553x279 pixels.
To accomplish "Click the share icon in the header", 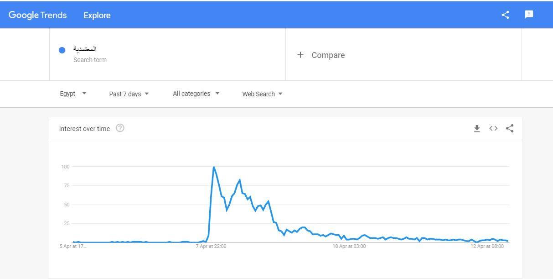I will pyautogui.click(x=505, y=15).
